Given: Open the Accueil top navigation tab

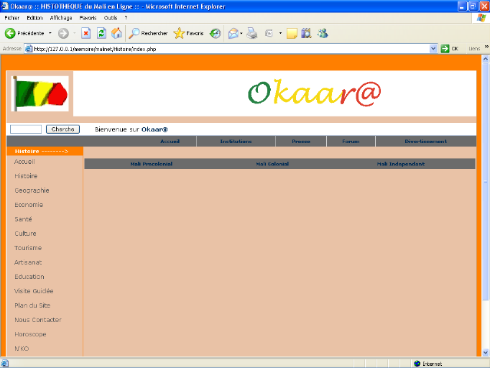Looking at the screenshot, I should [170, 142].
